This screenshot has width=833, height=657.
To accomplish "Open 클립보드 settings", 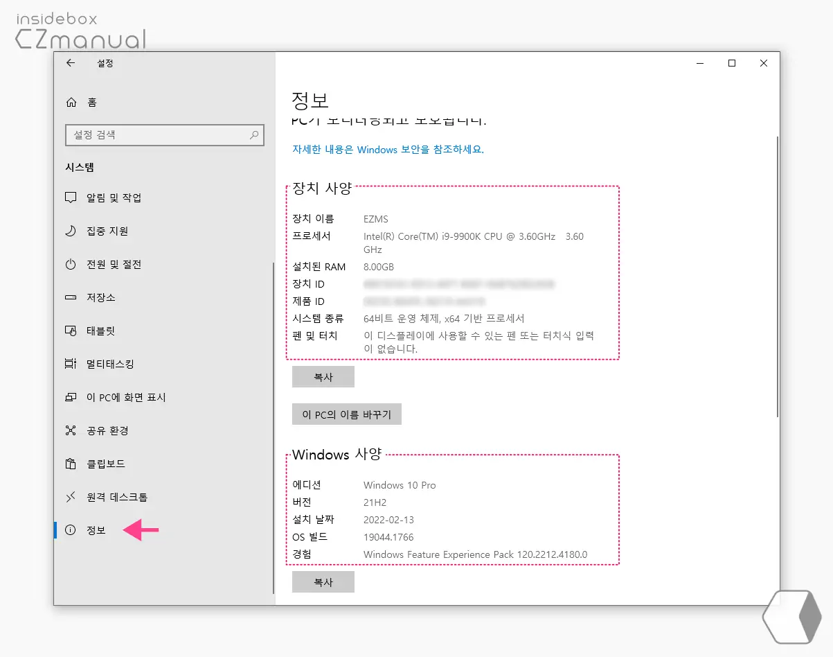I will [x=98, y=464].
